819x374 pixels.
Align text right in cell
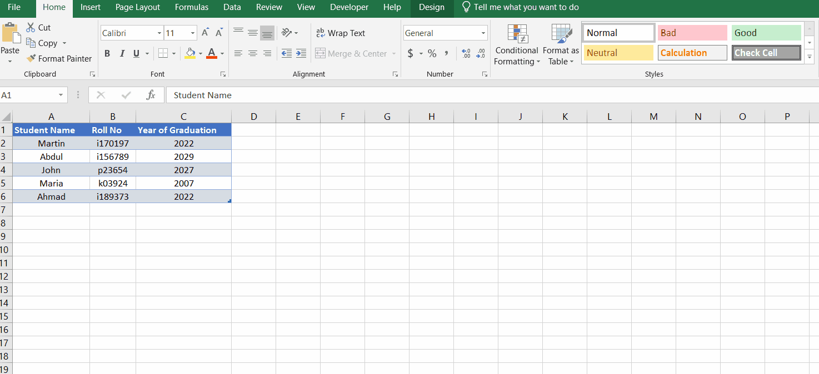tap(267, 53)
